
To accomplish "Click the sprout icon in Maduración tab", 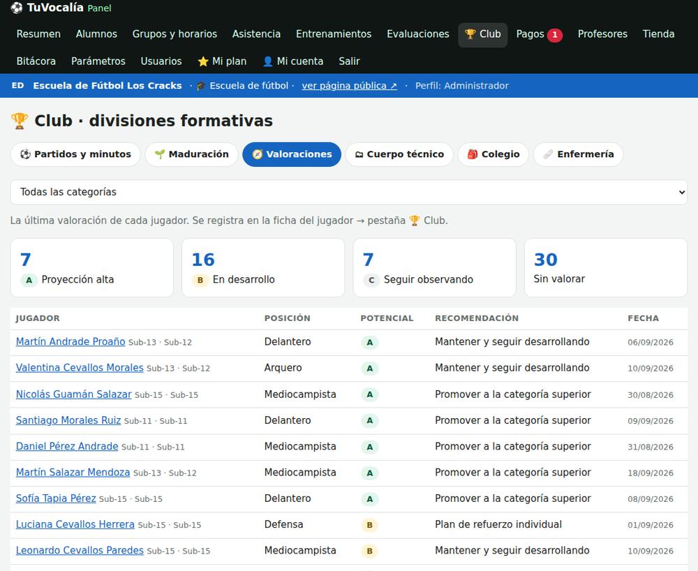I will [160, 154].
